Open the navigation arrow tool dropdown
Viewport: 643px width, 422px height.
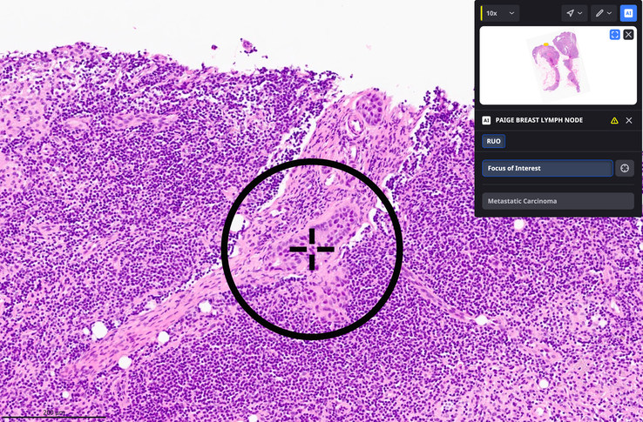point(574,13)
